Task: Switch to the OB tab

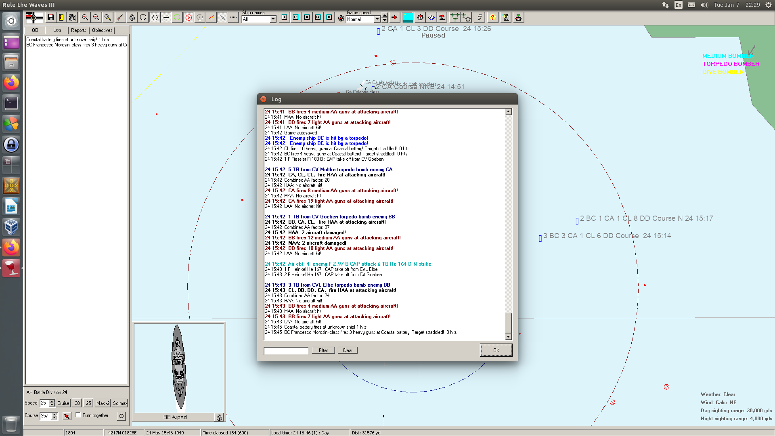Action: (x=35, y=30)
